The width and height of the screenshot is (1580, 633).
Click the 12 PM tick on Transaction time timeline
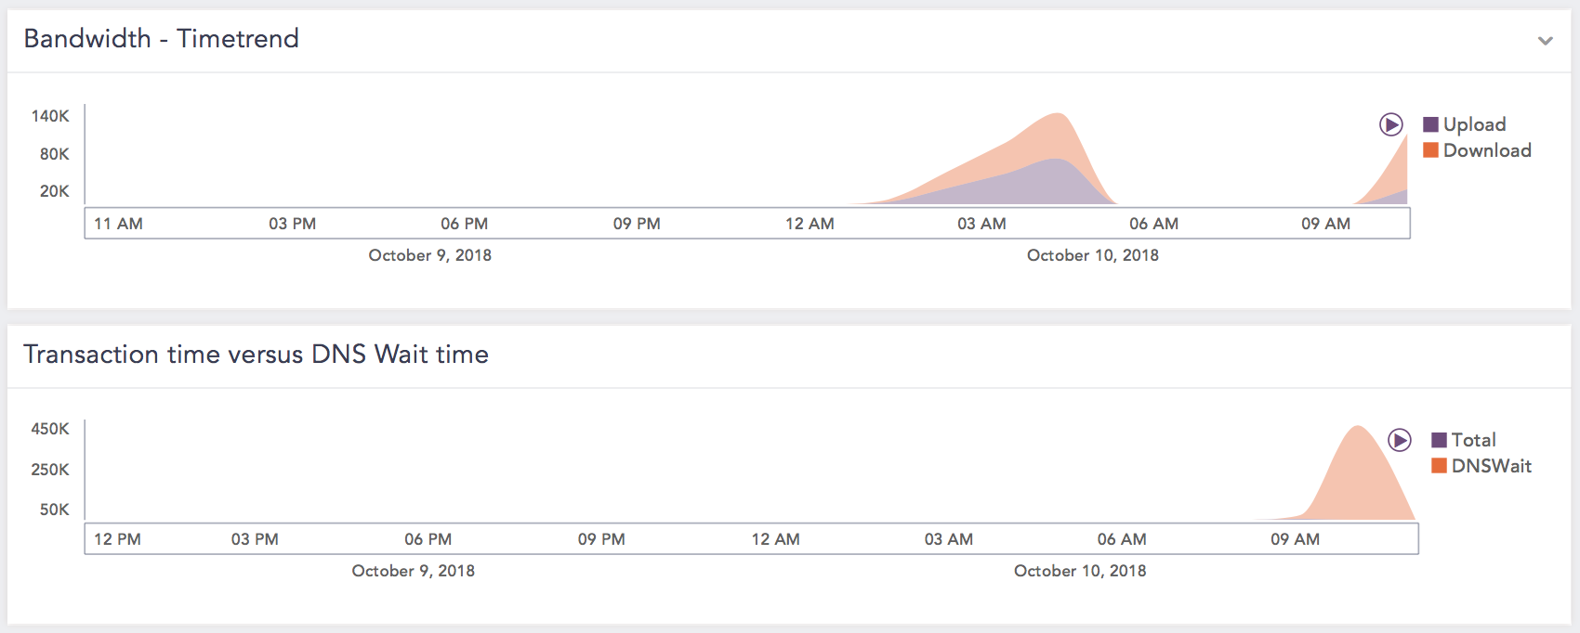click(x=117, y=539)
